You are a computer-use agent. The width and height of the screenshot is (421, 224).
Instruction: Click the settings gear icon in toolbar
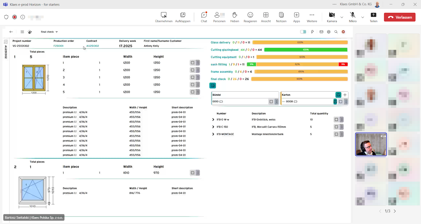[x=329, y=32]
